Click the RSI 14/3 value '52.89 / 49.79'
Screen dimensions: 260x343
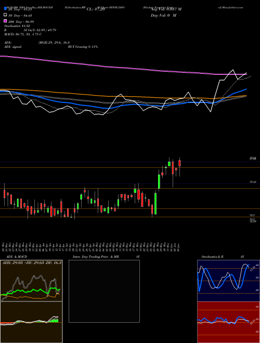[46, 30]
